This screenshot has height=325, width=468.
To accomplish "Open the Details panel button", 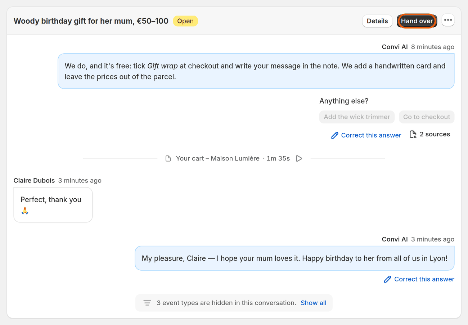I will [x=377, y=21].
